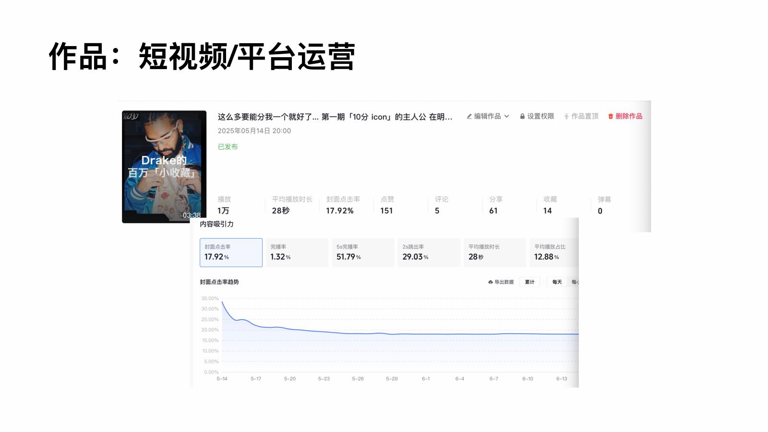This screenshot has width=768, height=432.
Task: Click the pin icon for 作品置顶
Action: (566, 116)
